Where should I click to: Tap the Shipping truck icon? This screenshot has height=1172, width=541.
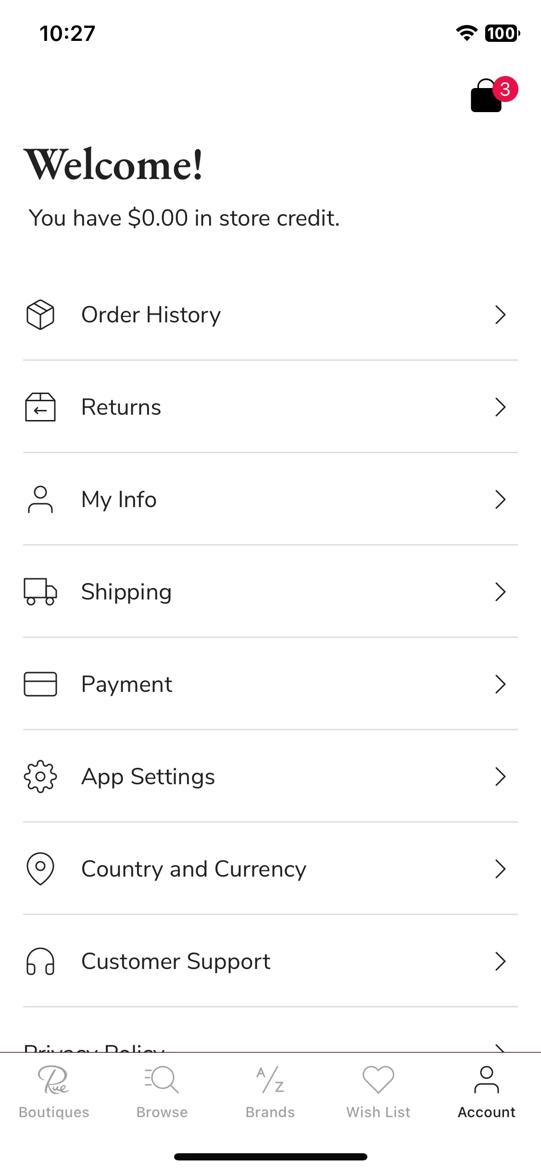(x=40, y=592)
